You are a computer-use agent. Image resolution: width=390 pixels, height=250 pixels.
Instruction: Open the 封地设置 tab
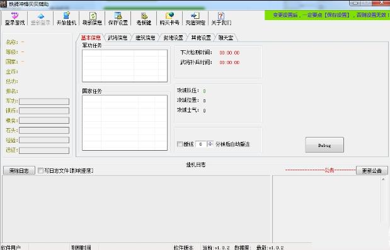pos(173,38)
